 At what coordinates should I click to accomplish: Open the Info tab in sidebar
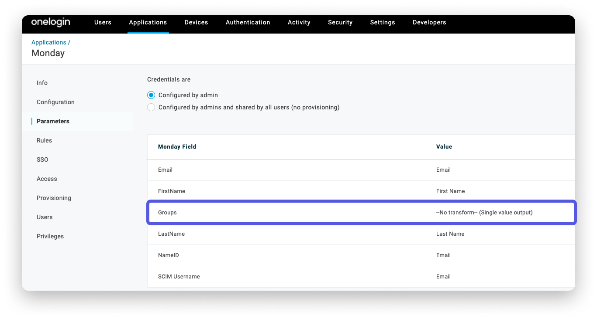[x=42, y=83]
